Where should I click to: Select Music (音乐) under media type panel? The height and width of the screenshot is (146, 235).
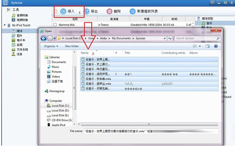tap(207, 23)
